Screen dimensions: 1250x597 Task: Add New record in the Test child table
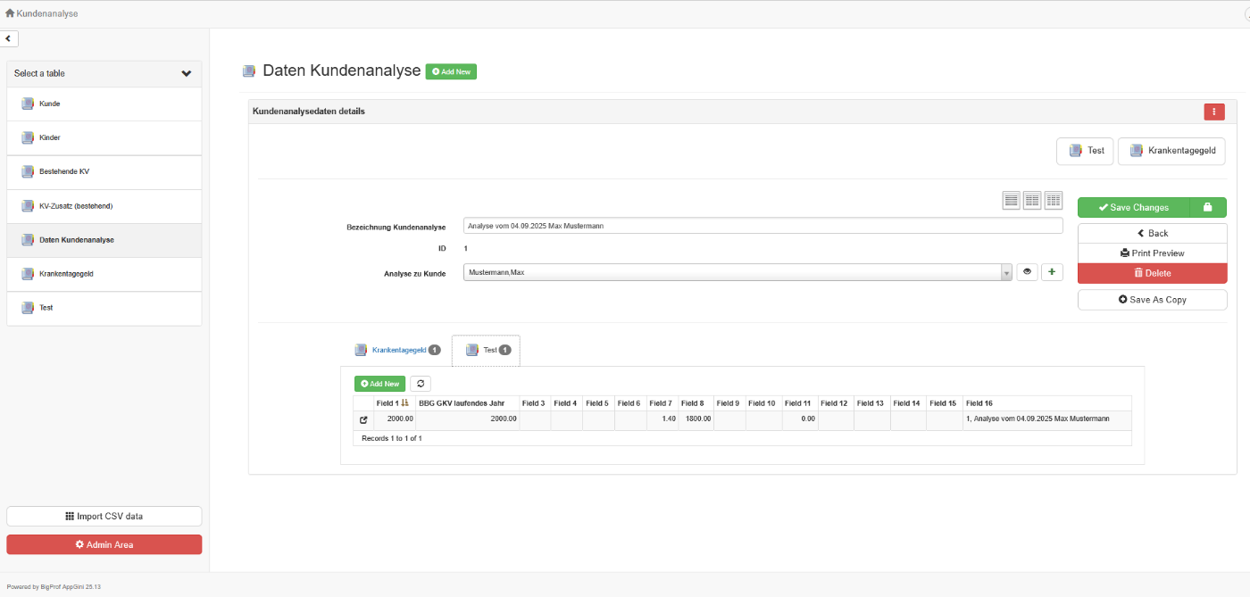[379, 384]
